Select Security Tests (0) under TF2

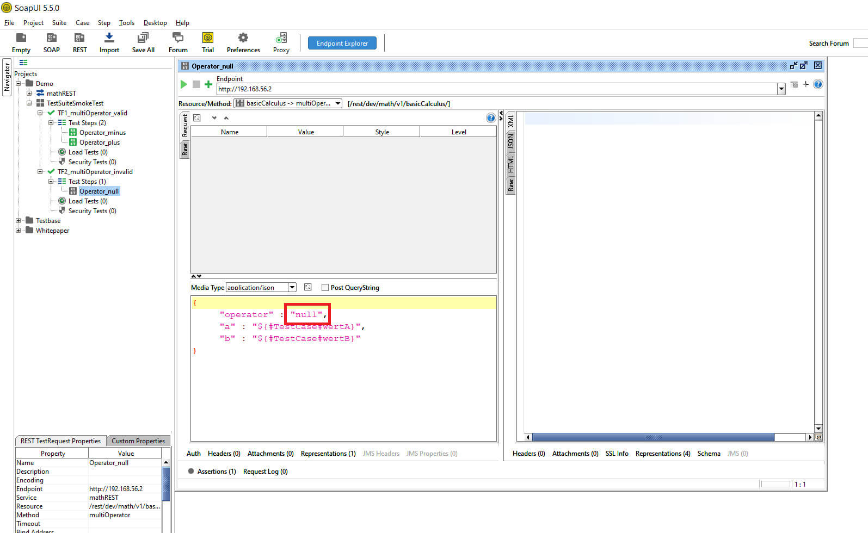click(92, 211)
